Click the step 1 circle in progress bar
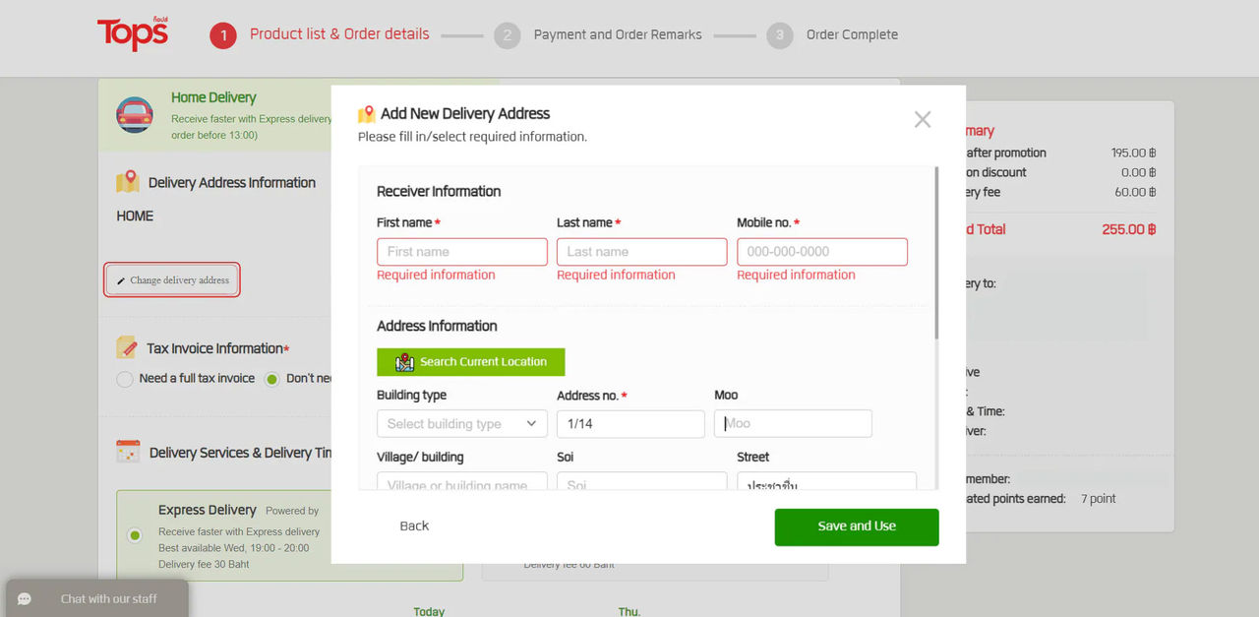Viewport: 1259px width, 617px height. (223, 35)
